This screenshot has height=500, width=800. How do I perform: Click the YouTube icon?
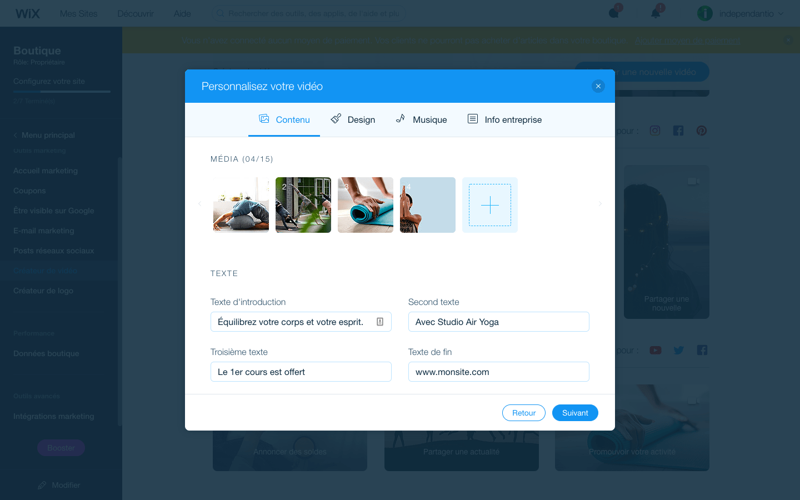(656, 350)
